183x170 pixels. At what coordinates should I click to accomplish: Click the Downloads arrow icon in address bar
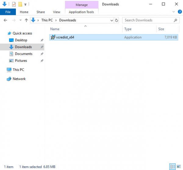click(33, 20)
